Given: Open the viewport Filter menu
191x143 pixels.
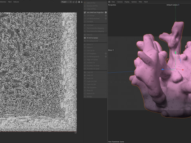Looking at the screenshot, I should click(140, 2).
